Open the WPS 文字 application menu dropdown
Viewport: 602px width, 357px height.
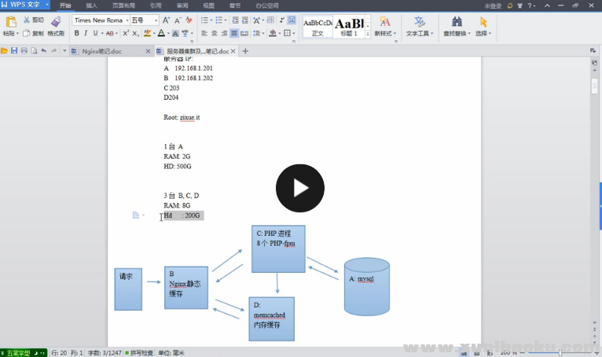pyautogui.click(x=47, y=5)
